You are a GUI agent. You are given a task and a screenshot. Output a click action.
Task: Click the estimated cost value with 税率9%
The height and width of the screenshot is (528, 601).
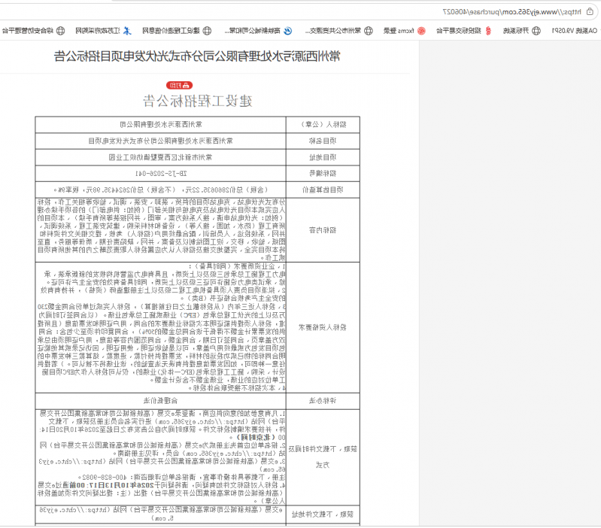161,190
